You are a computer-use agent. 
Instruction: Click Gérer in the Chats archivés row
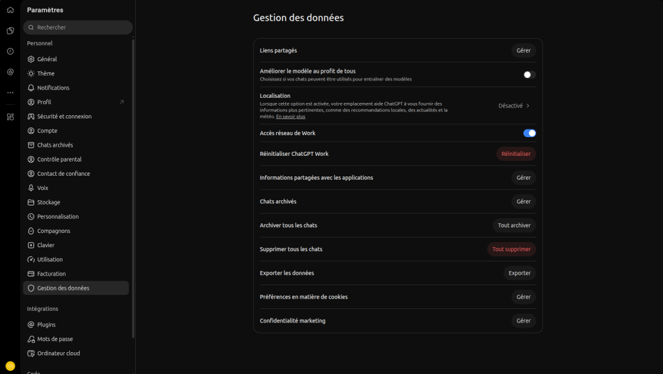point(523,202)
